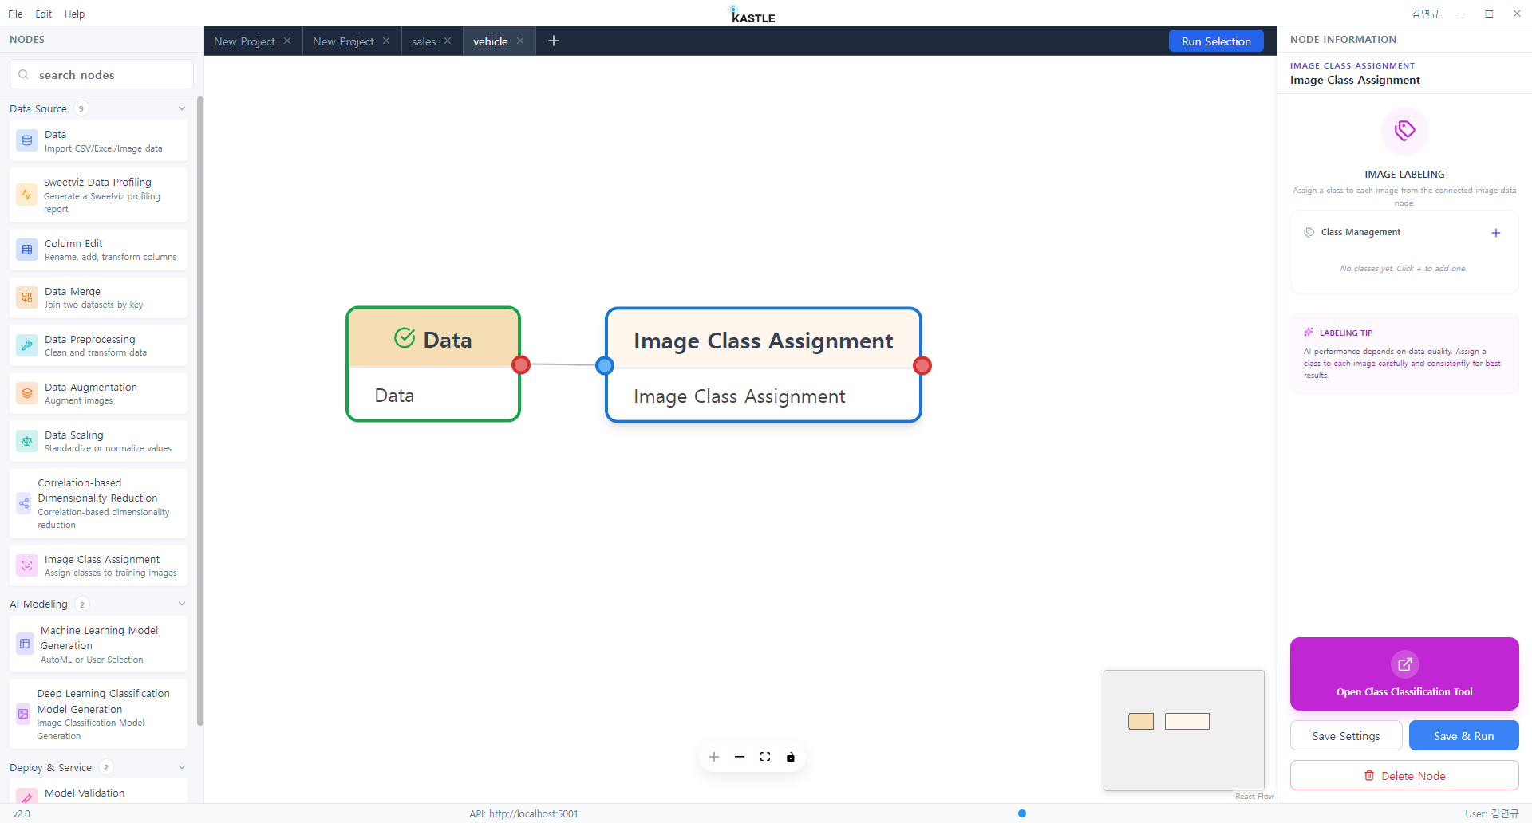
Task: Close the sales tab
Action: [x=448, y=41]
